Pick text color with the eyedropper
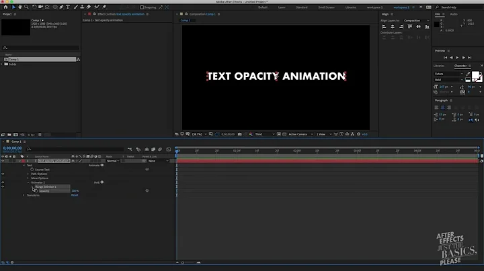This screenshot has height=271, width=484. (x=468, y=74)
